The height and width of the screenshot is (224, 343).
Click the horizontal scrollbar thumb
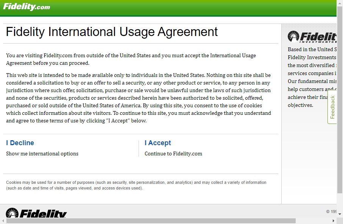151,221
